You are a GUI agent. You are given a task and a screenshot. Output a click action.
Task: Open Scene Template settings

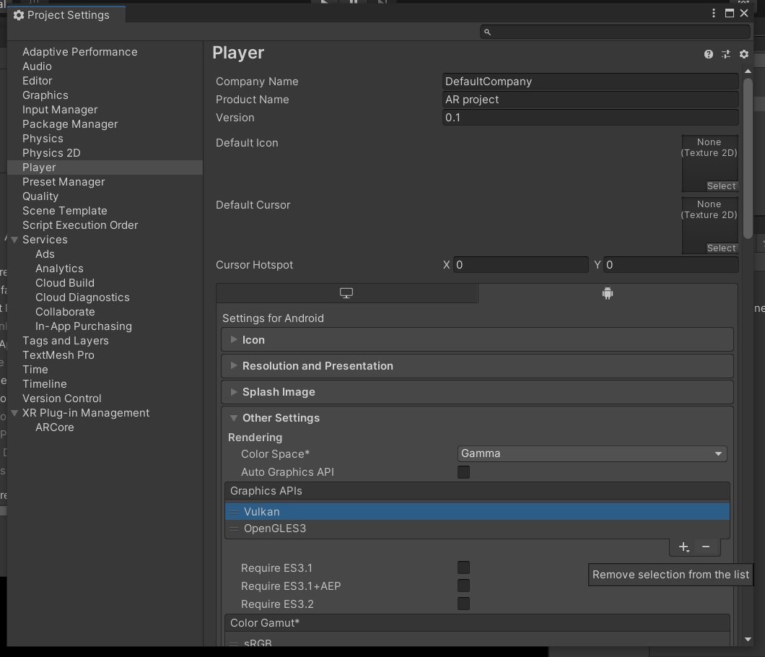[x=65, y=211]
